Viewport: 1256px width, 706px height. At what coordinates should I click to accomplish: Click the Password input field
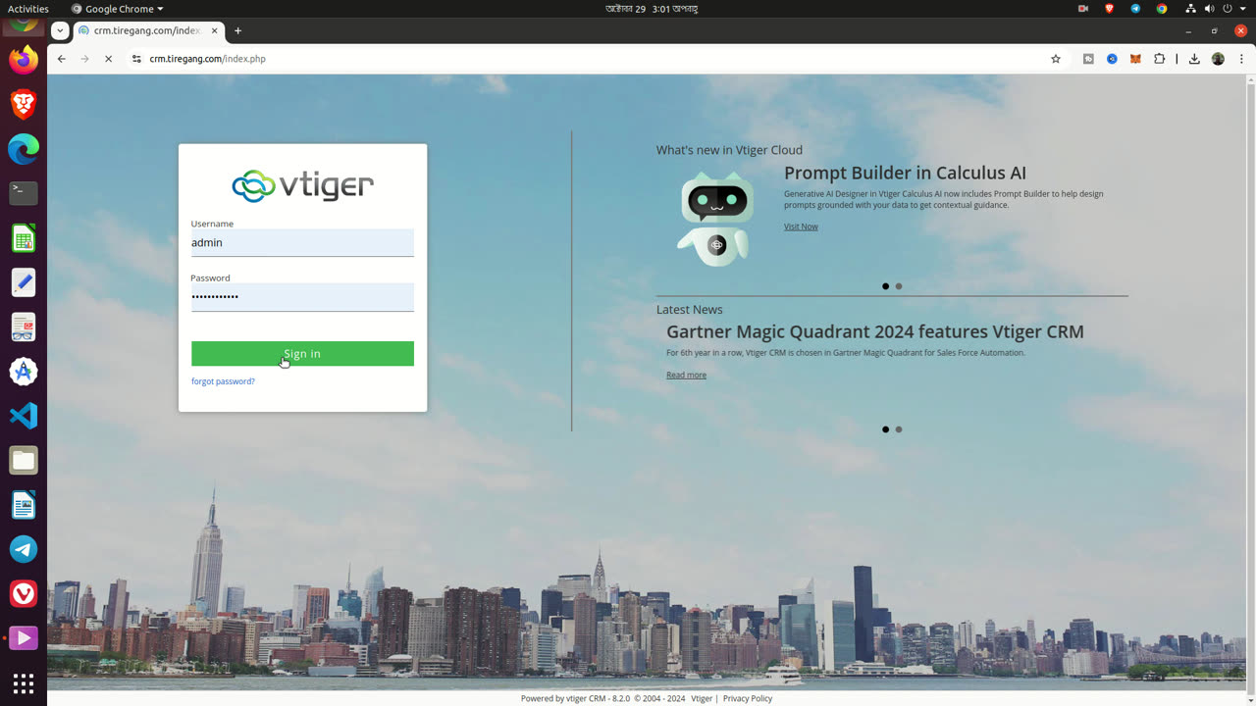[302, 297]
